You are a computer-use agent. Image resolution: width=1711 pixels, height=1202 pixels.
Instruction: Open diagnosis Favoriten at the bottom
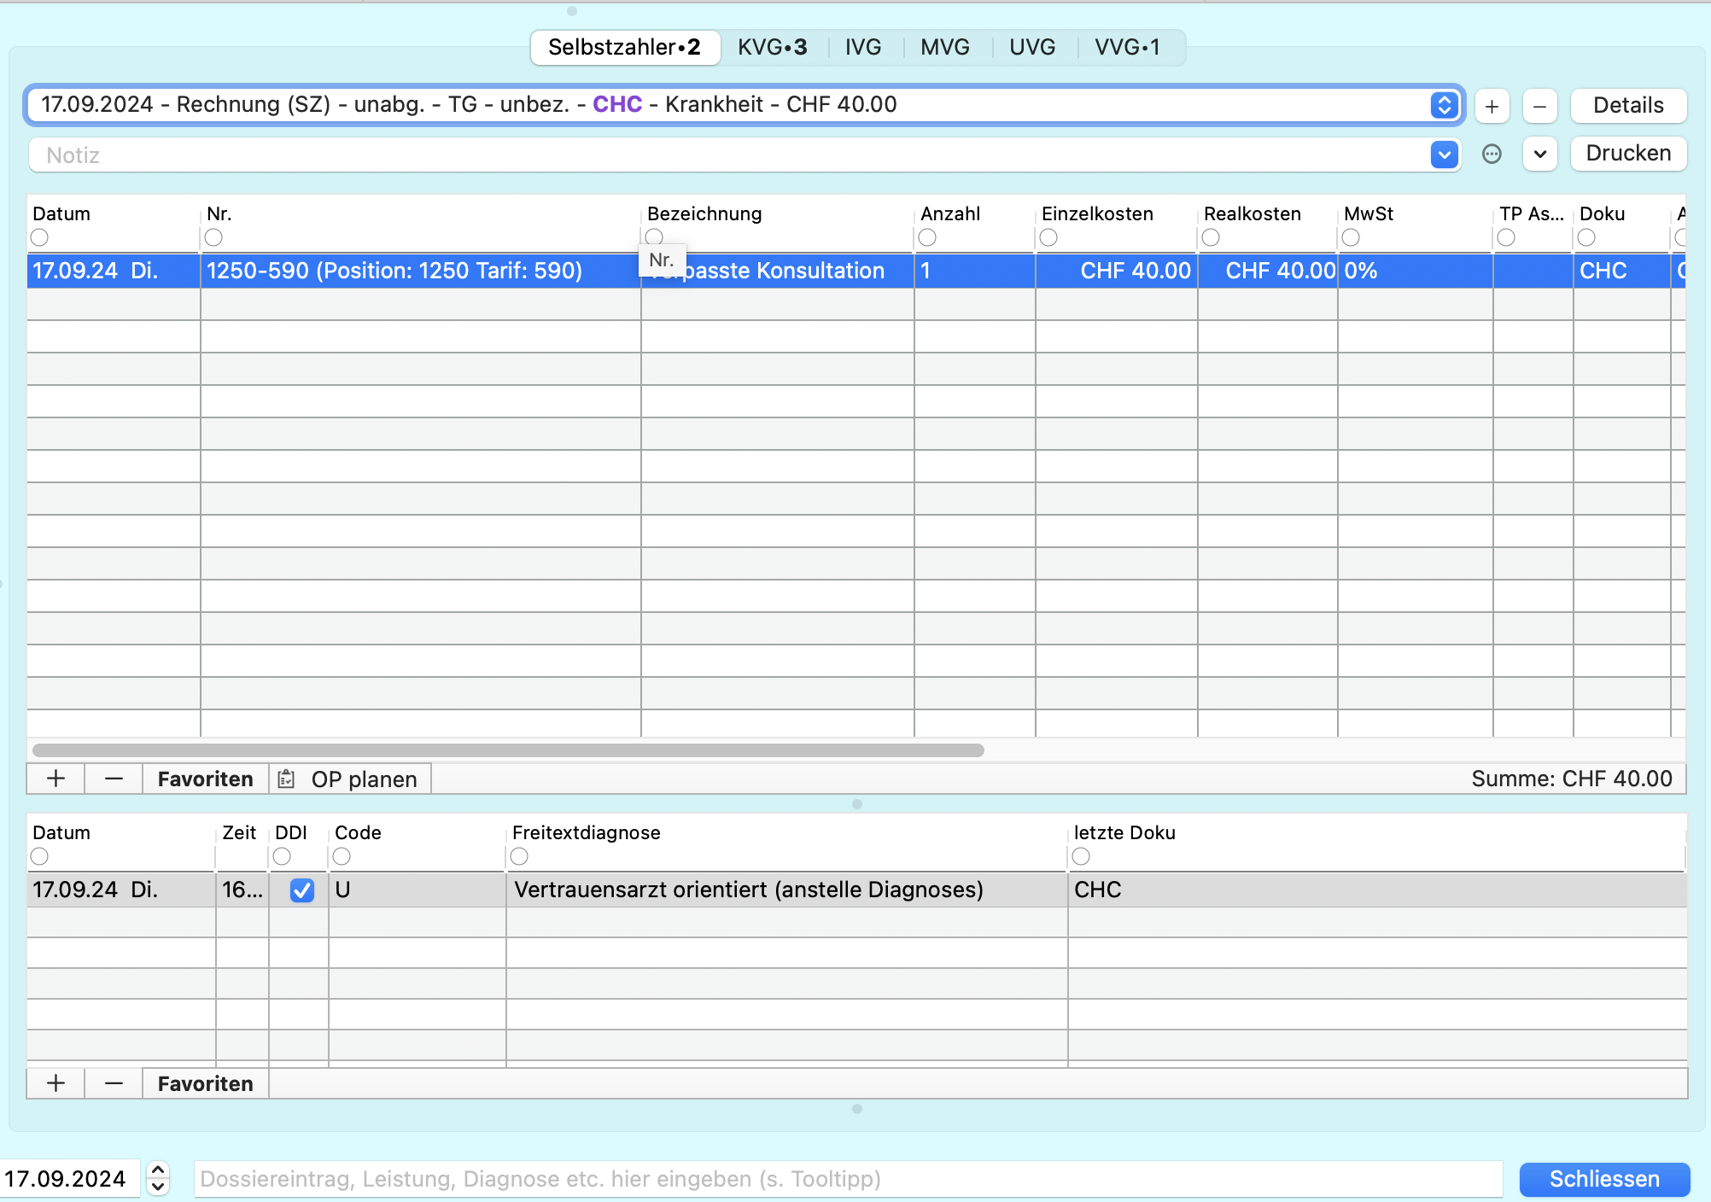(x=205, y=1083)
